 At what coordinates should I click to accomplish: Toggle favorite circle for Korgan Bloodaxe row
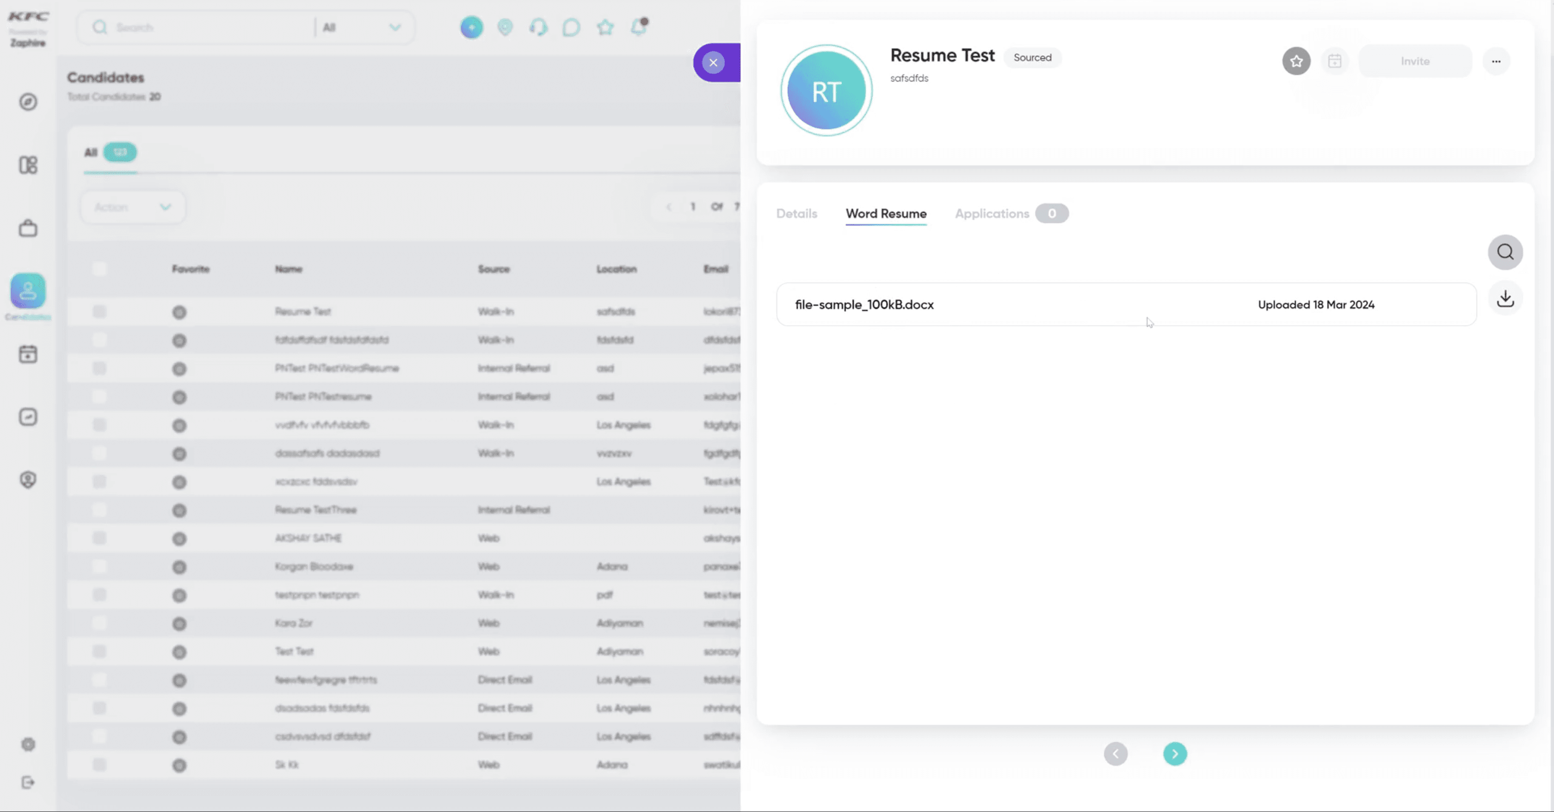tap(179, 567)
